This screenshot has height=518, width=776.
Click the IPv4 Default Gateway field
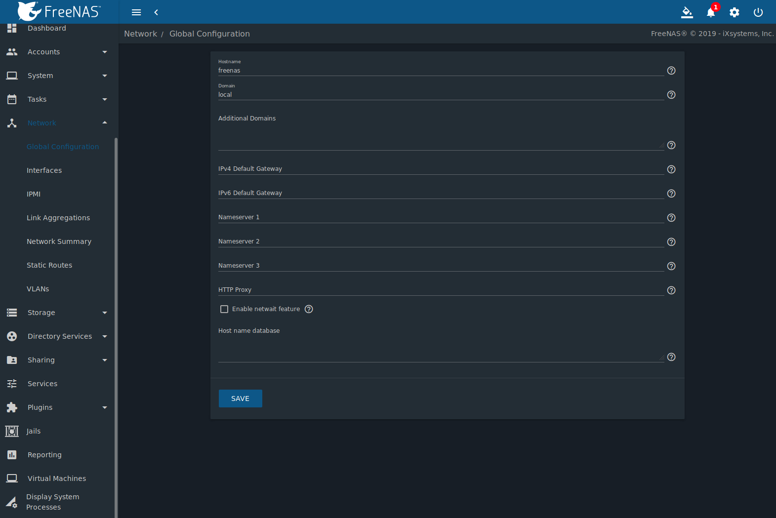coord(441,169)
